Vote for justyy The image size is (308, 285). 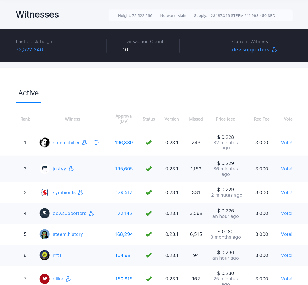tap(287, 169)
